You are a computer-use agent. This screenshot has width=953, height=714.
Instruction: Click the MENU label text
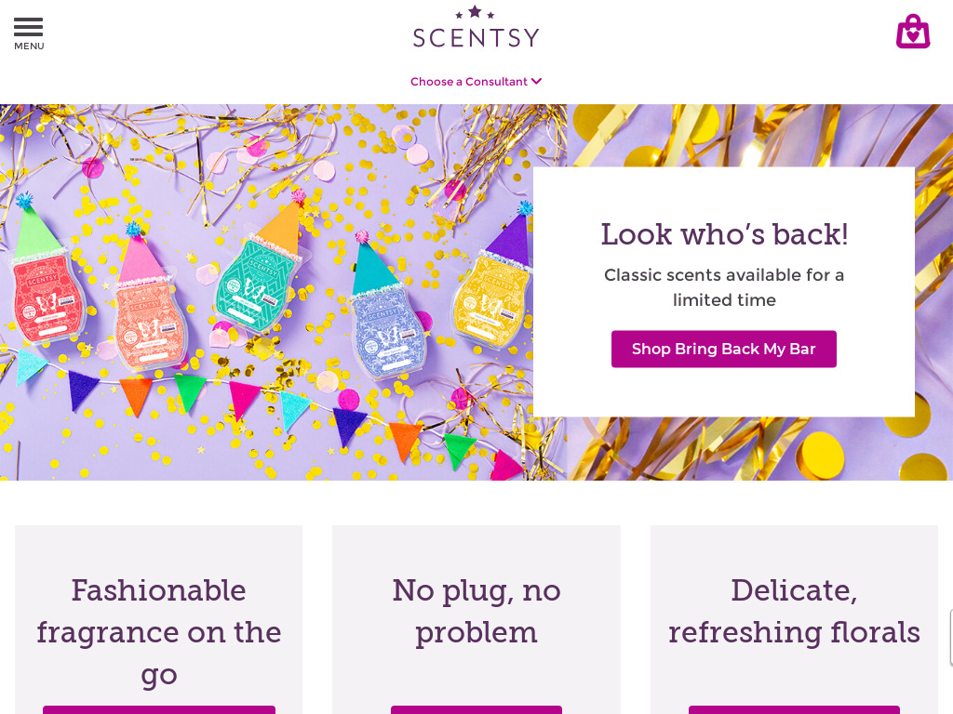29,46
